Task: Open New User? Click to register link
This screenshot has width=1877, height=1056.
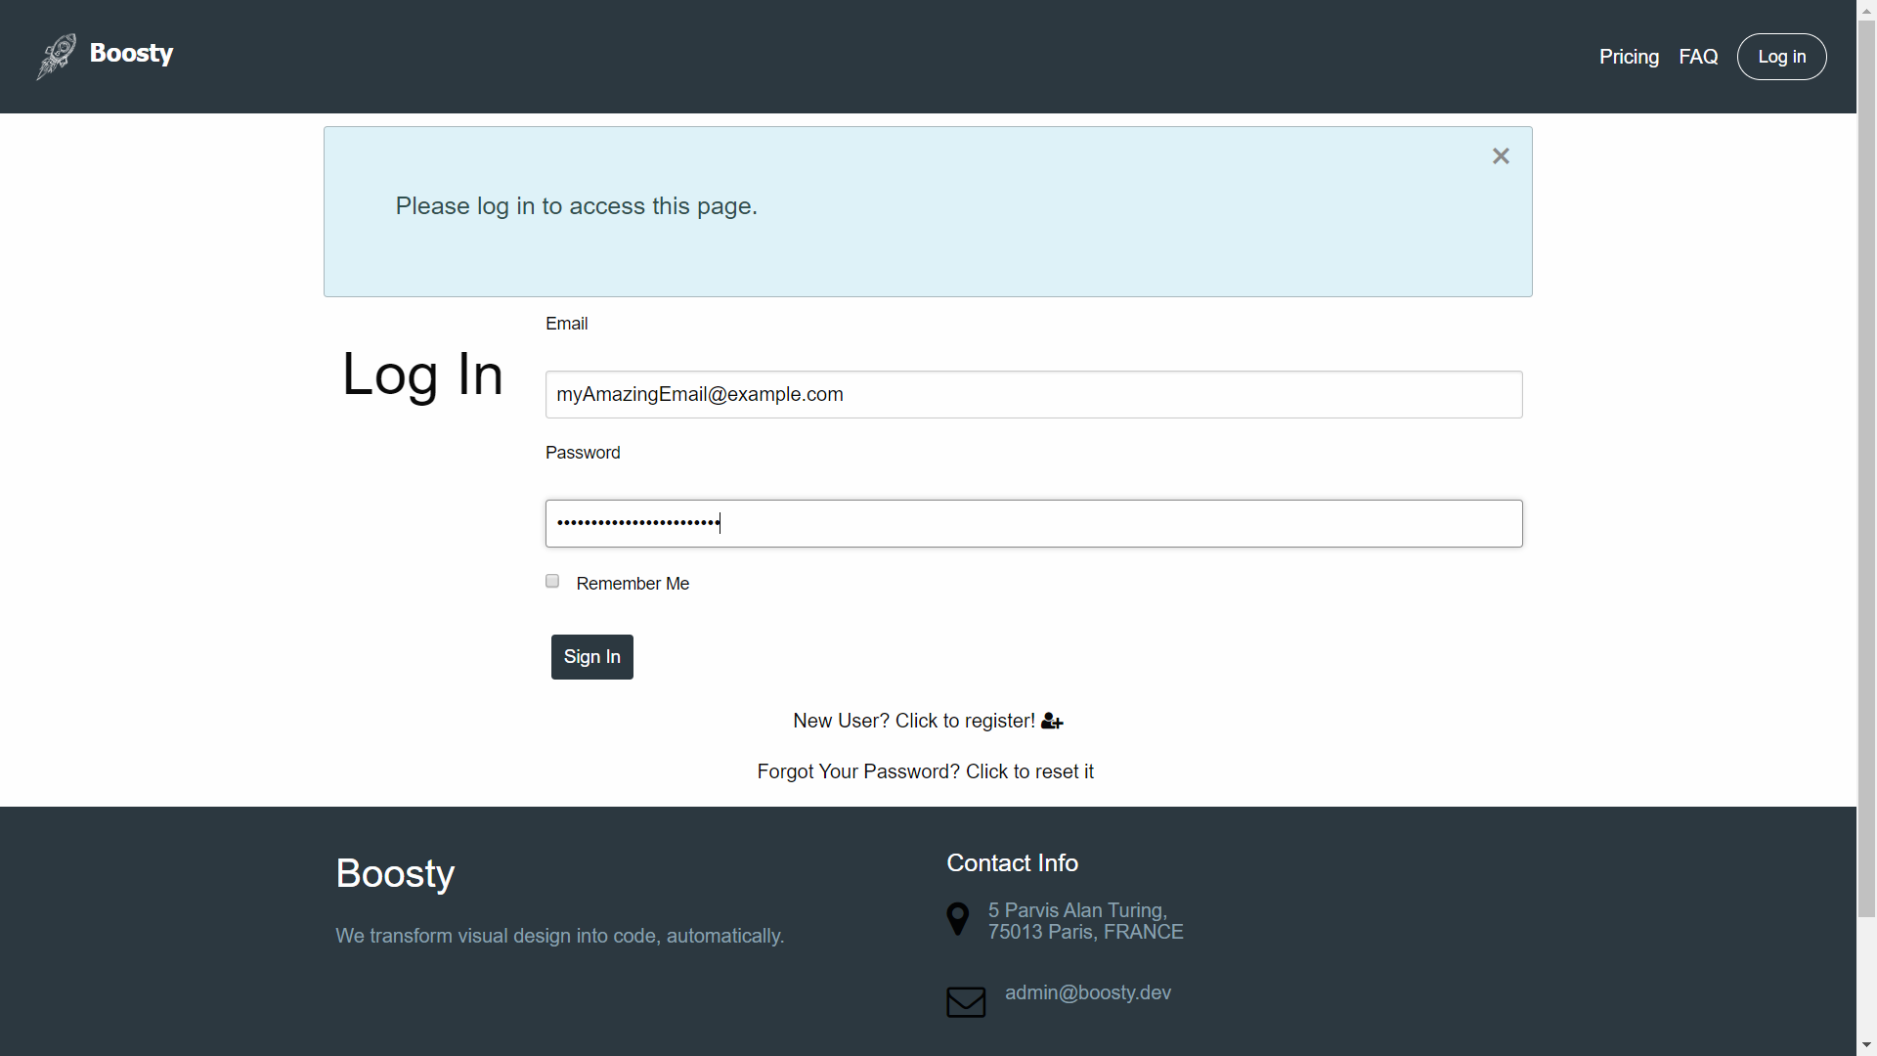Action: (913, 722)
